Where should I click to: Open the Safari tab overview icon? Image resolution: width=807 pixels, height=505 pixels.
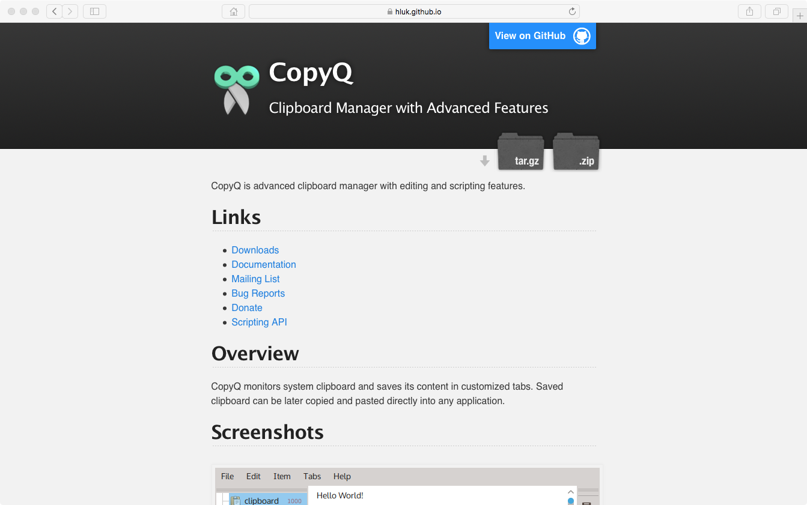point(776,11)
